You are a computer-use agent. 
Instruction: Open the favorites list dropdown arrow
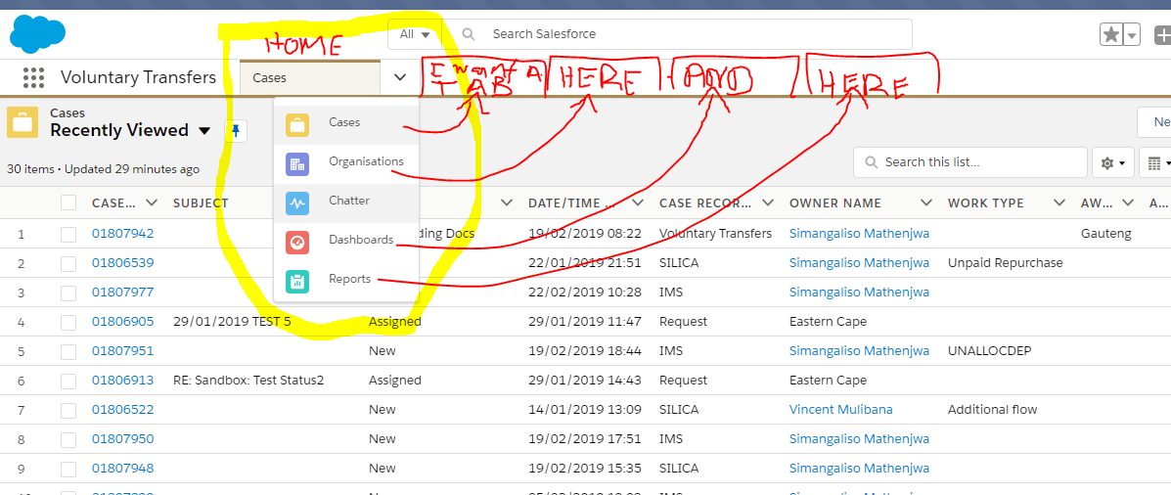click(1132, 34)
